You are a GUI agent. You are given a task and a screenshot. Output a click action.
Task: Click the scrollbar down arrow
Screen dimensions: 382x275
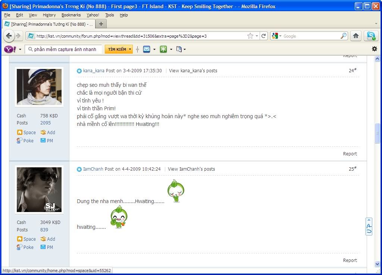point(378,264)
